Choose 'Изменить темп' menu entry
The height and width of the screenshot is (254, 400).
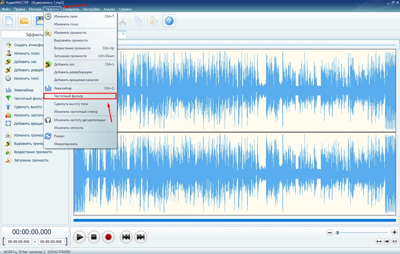point(66,16)
